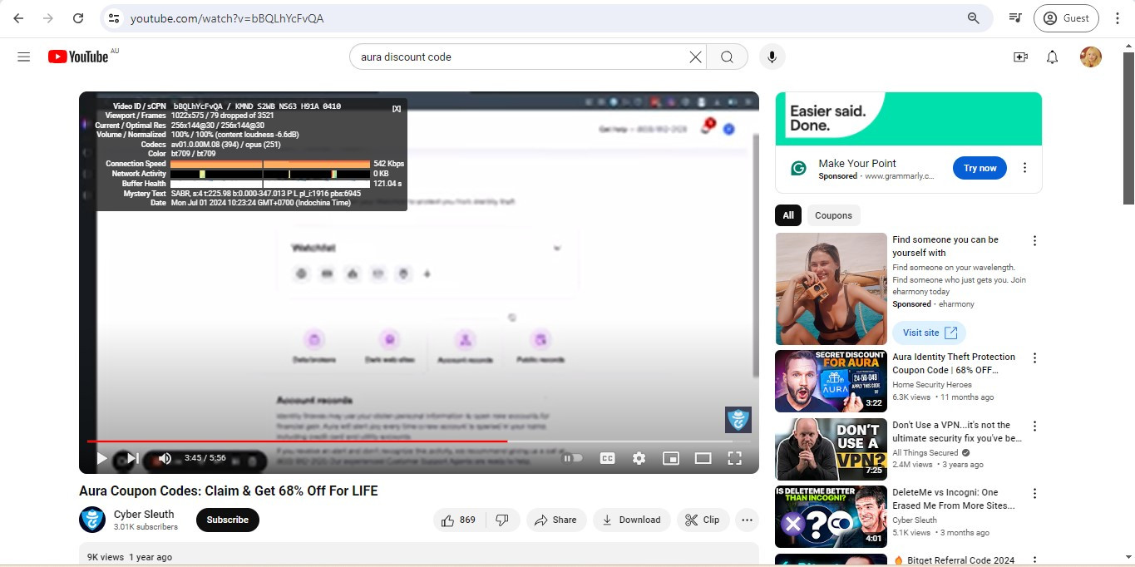Play the video
Viewport: 1135px width, 567px height.
point(101,458)
